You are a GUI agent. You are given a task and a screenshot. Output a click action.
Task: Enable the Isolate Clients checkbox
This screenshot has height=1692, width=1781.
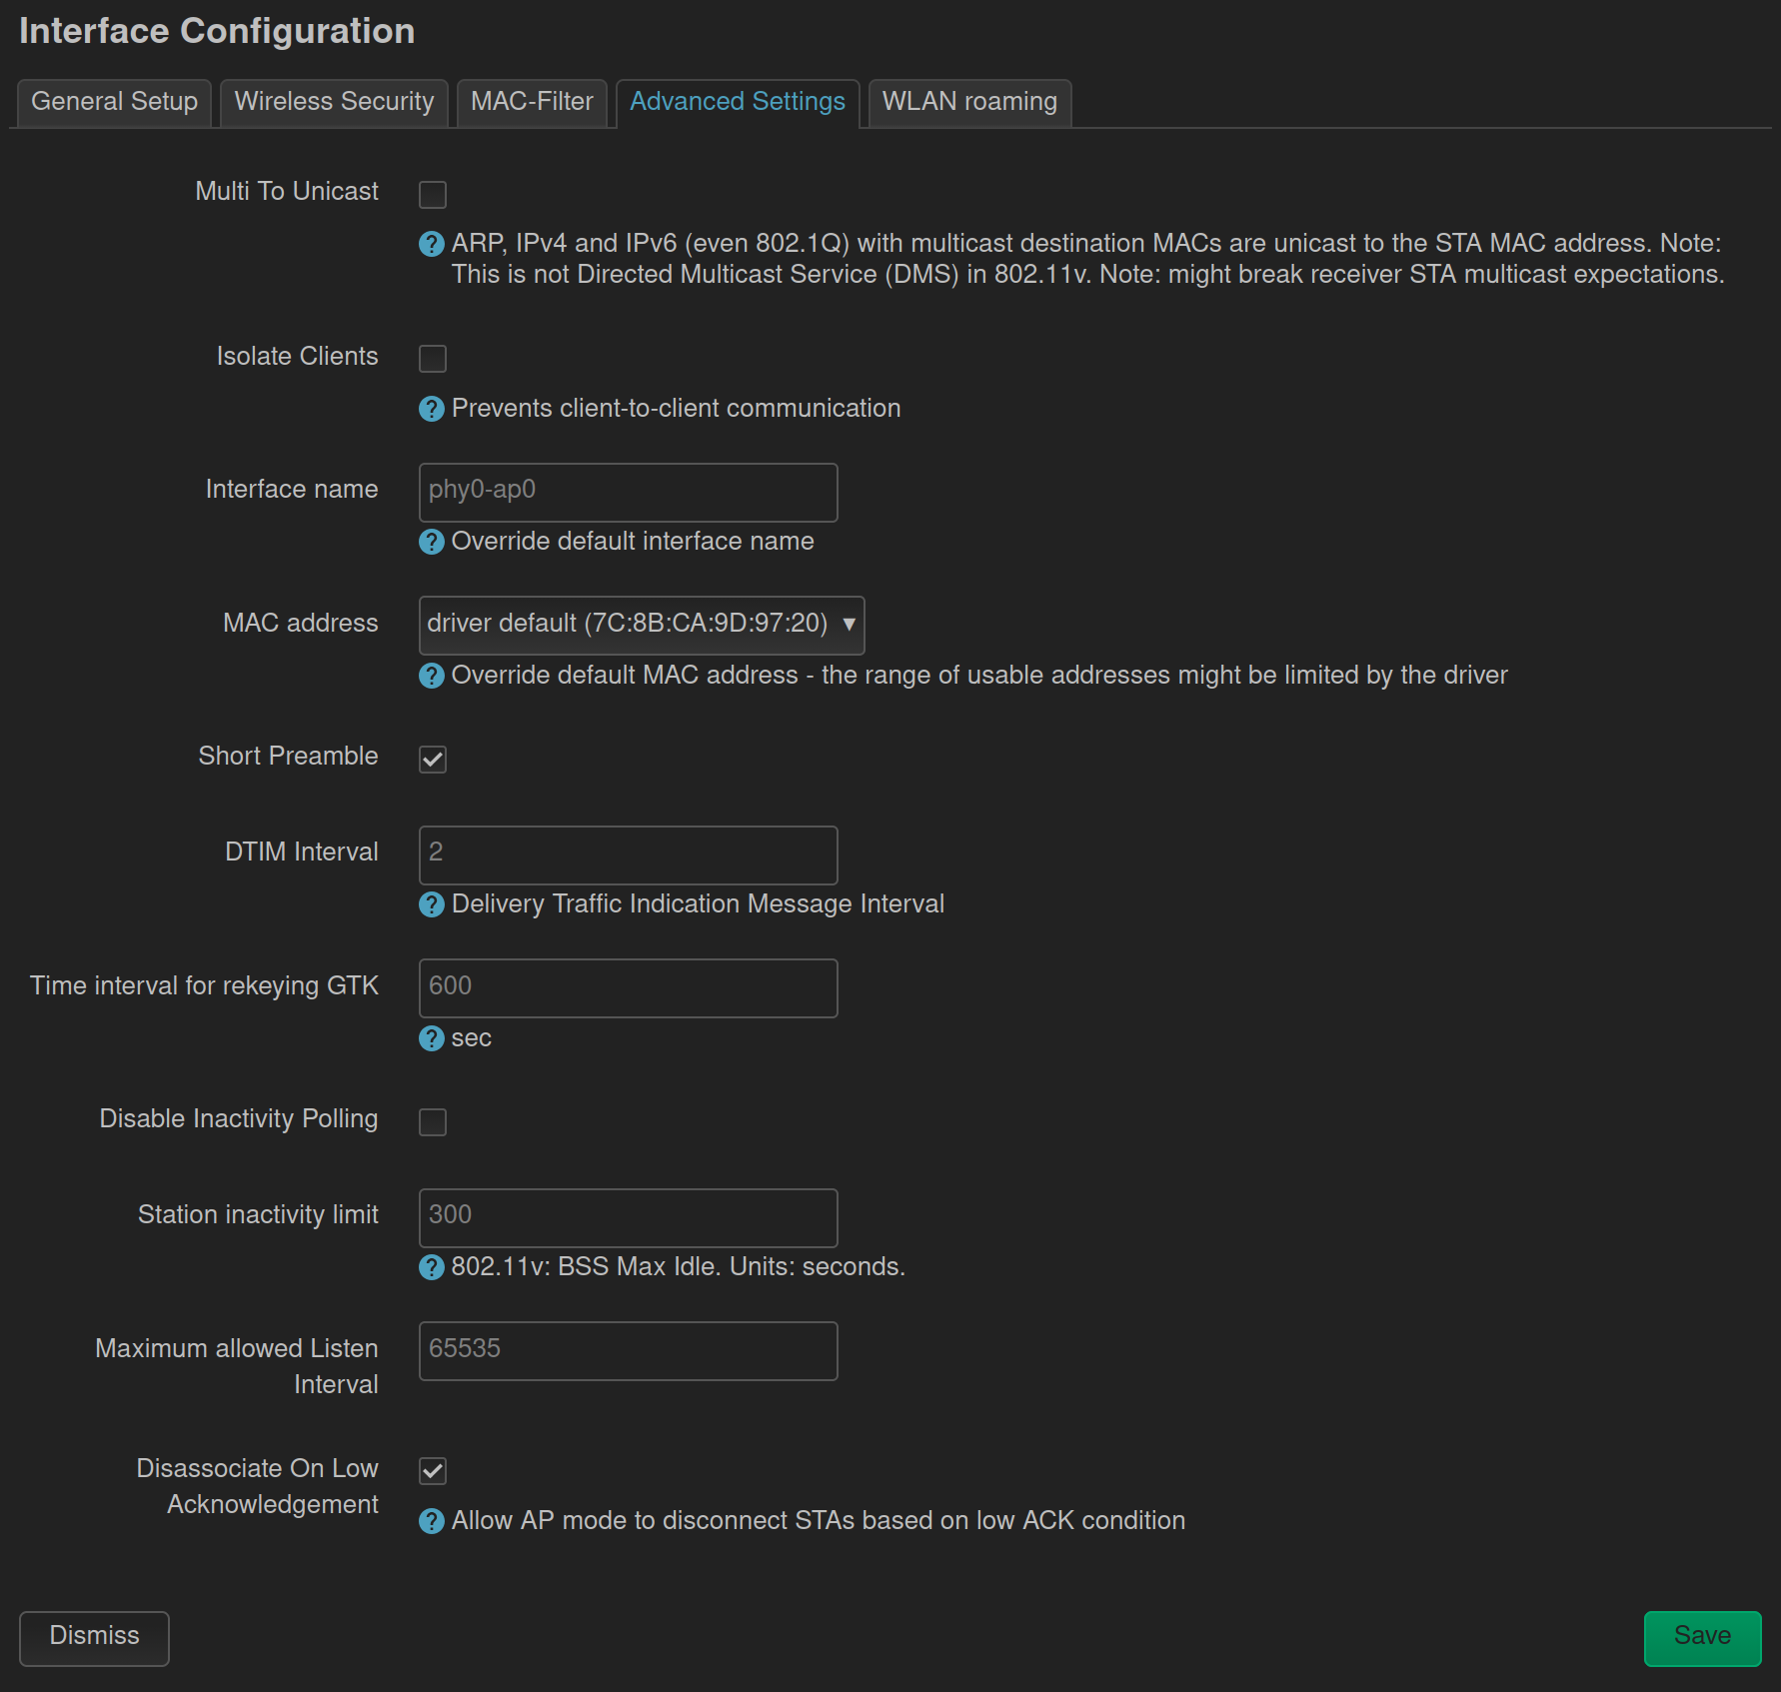pyautogui.click(x=433, y=359)
